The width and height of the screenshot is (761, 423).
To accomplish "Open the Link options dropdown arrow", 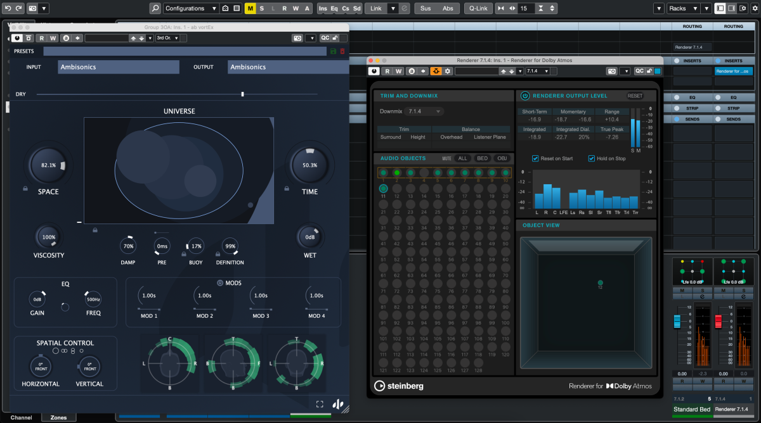I will coord(393,8).
